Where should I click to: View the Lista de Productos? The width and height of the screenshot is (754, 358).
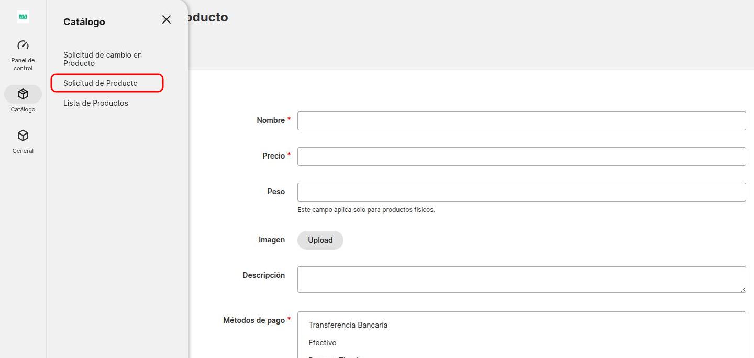point(95,103)
